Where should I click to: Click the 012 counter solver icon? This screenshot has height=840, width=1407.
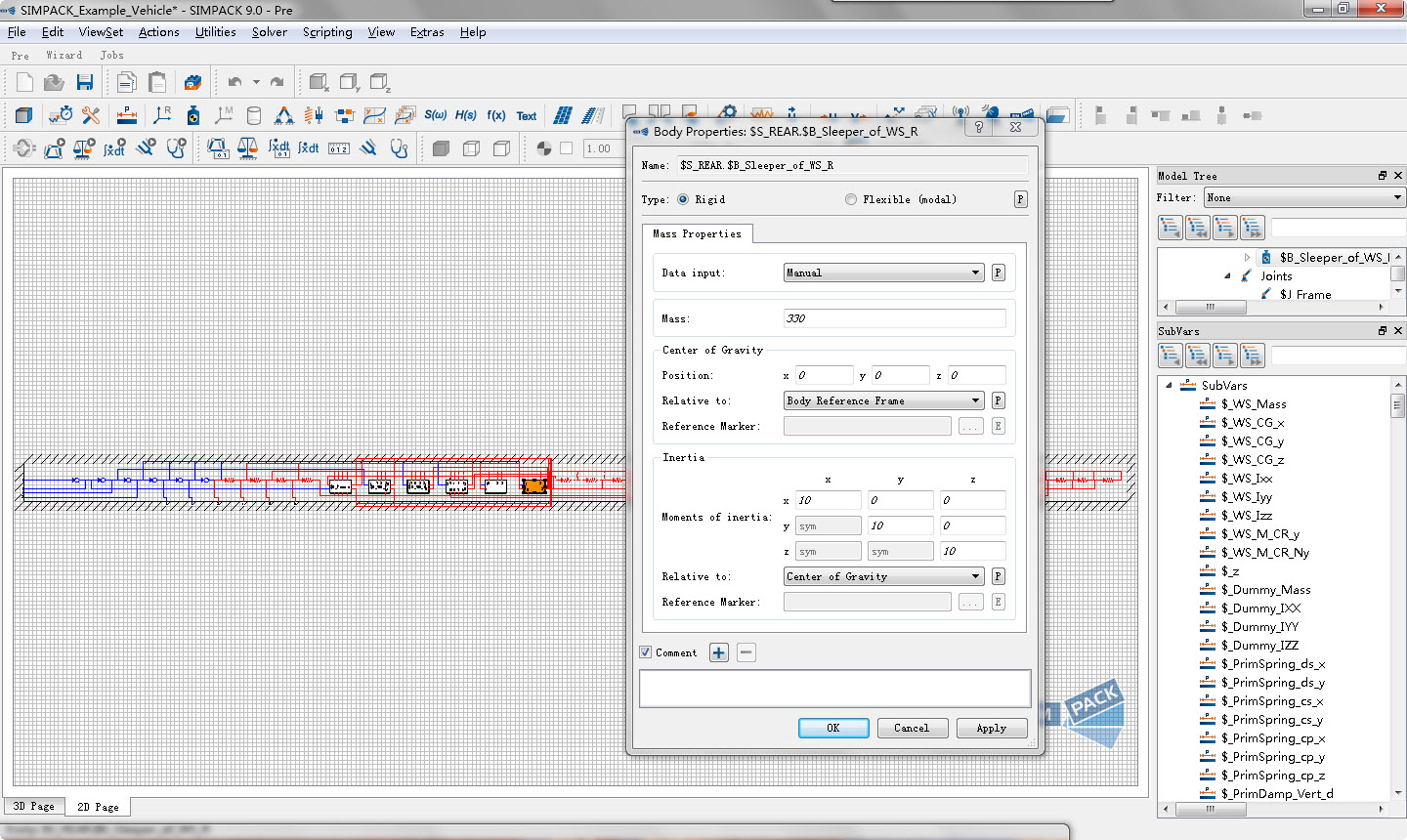(339, 148)
